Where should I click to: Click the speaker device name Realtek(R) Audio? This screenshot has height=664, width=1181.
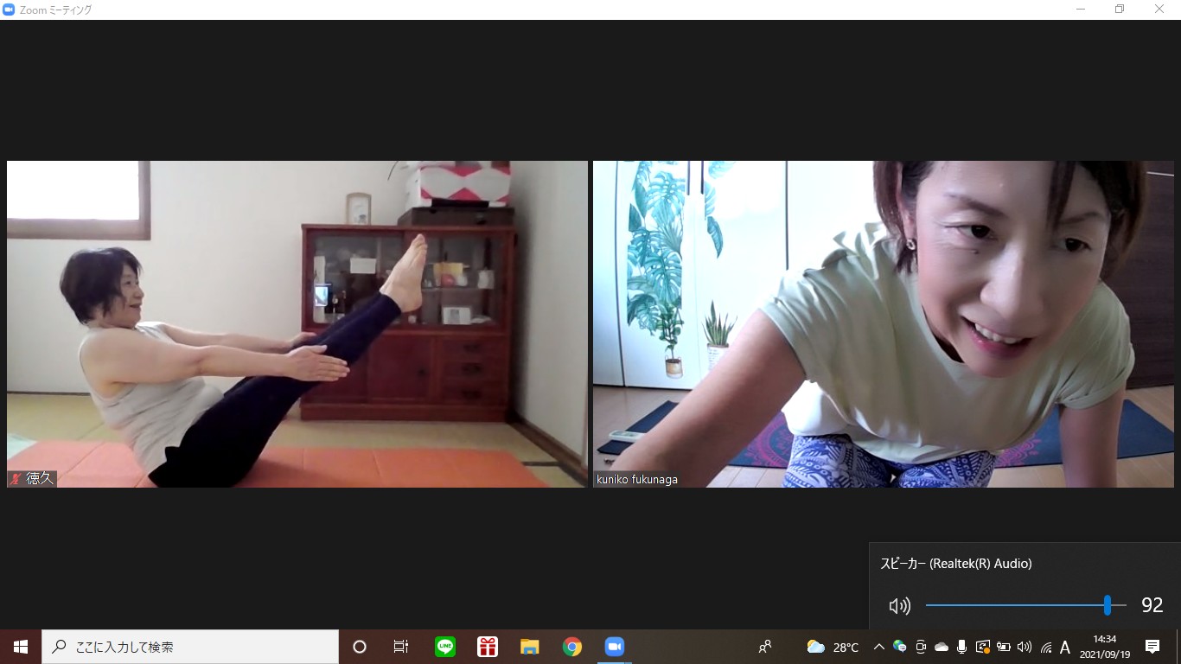[956, 564]
